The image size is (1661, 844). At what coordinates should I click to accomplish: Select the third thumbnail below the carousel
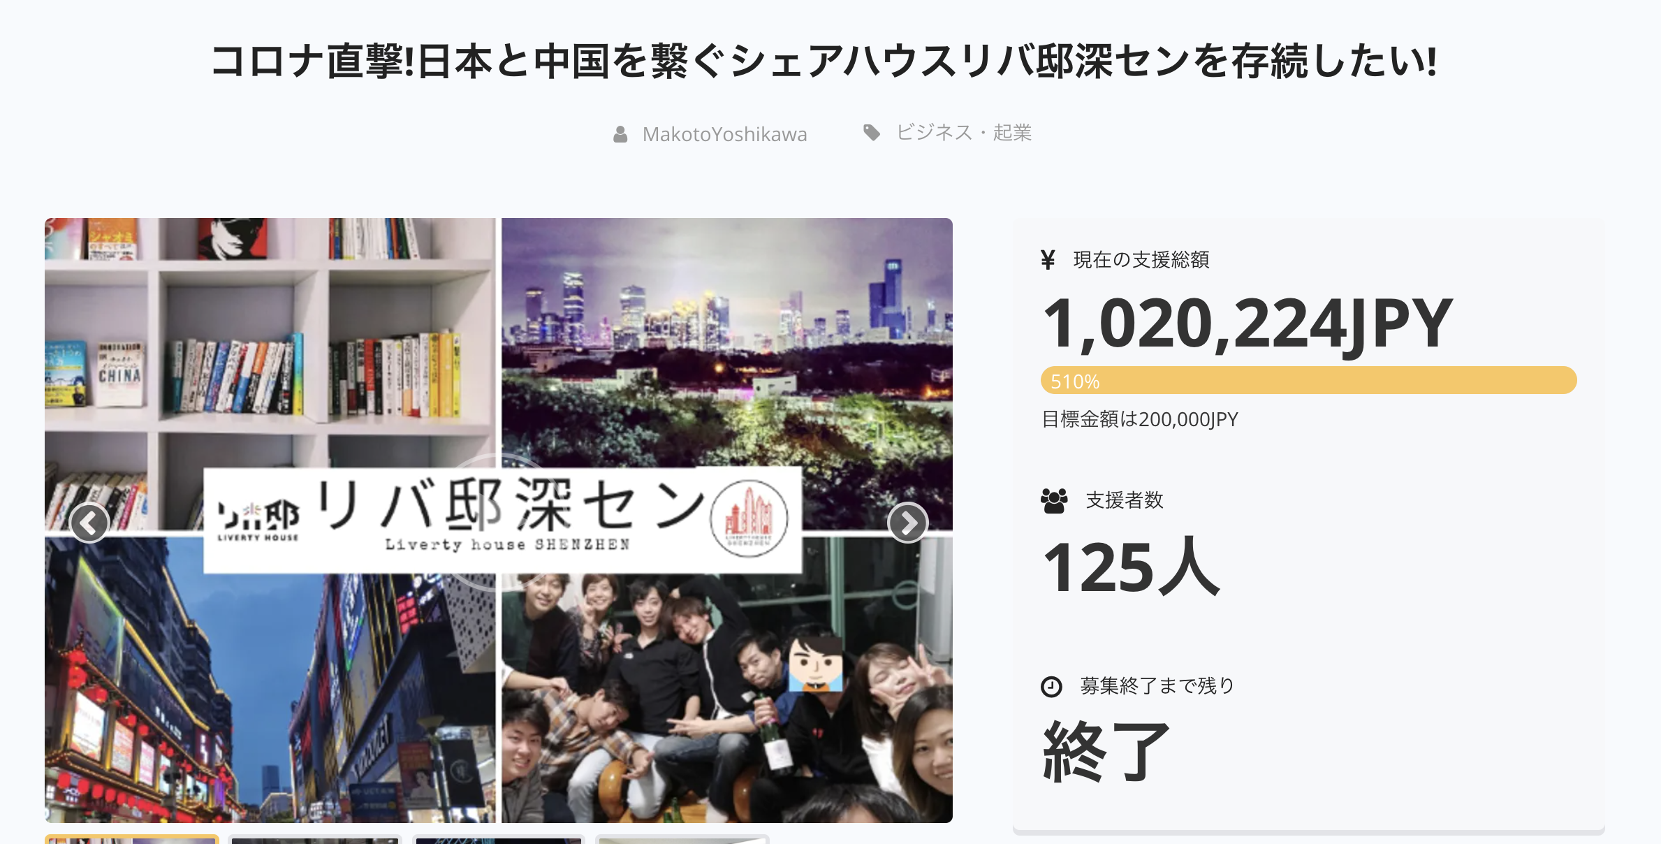click(x=499, y=839)
